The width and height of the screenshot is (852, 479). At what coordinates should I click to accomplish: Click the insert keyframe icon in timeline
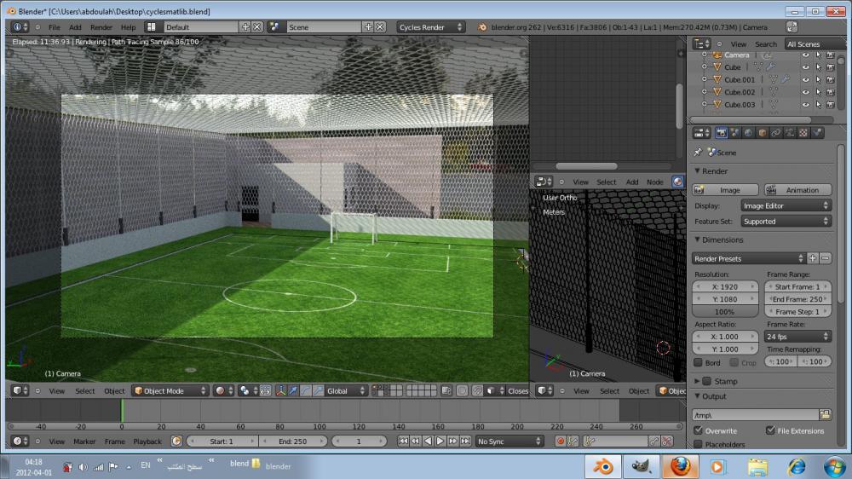[654, 441]
